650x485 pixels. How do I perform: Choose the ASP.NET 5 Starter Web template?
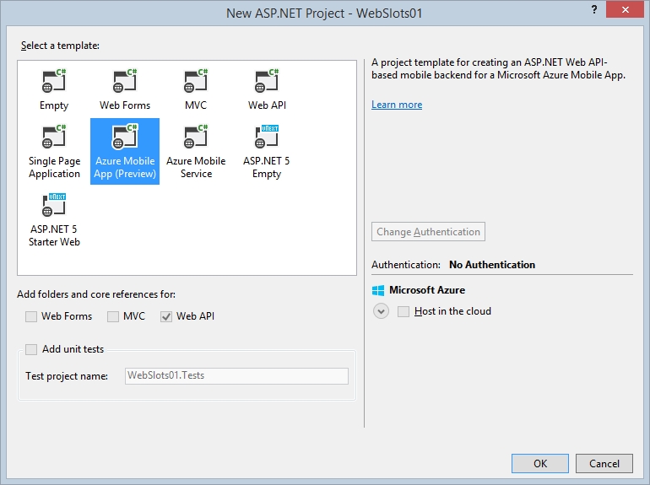coord(54,220)
